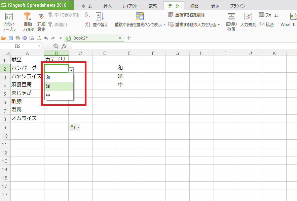
Task: Open the 入力規則 data validation tool
Action: click(248, 20)
